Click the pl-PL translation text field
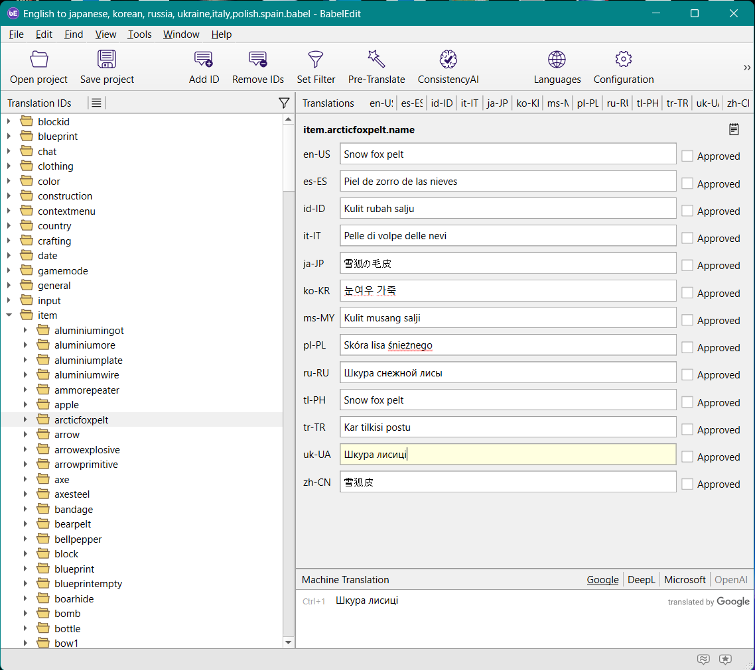 508,345
